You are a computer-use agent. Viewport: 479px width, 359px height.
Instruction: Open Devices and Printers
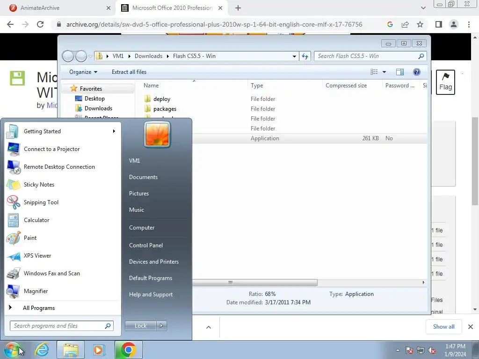click(153, 262)
